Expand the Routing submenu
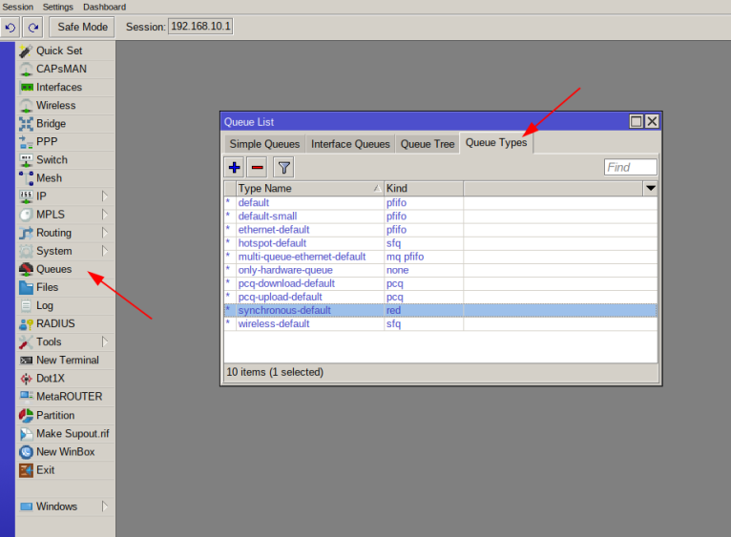The image size is (731, 537). (53, 233)
